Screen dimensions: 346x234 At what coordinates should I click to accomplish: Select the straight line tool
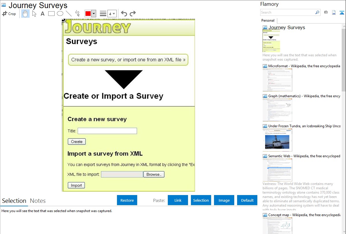69,14
